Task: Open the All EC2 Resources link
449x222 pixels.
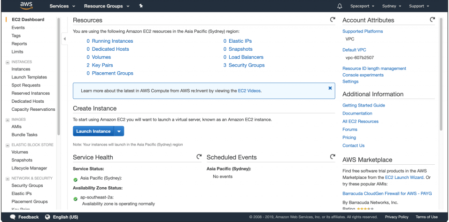Action: click(x=360, y=121)
